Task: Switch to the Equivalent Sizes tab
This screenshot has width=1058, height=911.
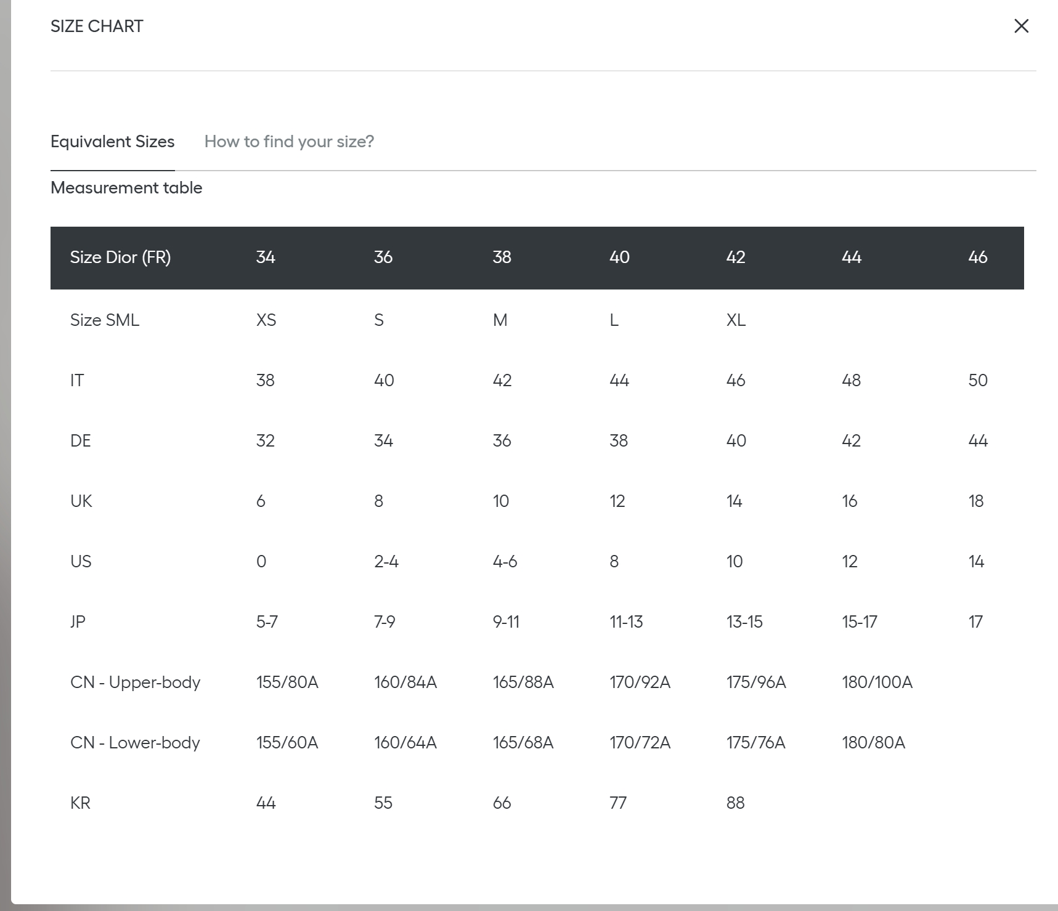Action: [x=112, y=142]
